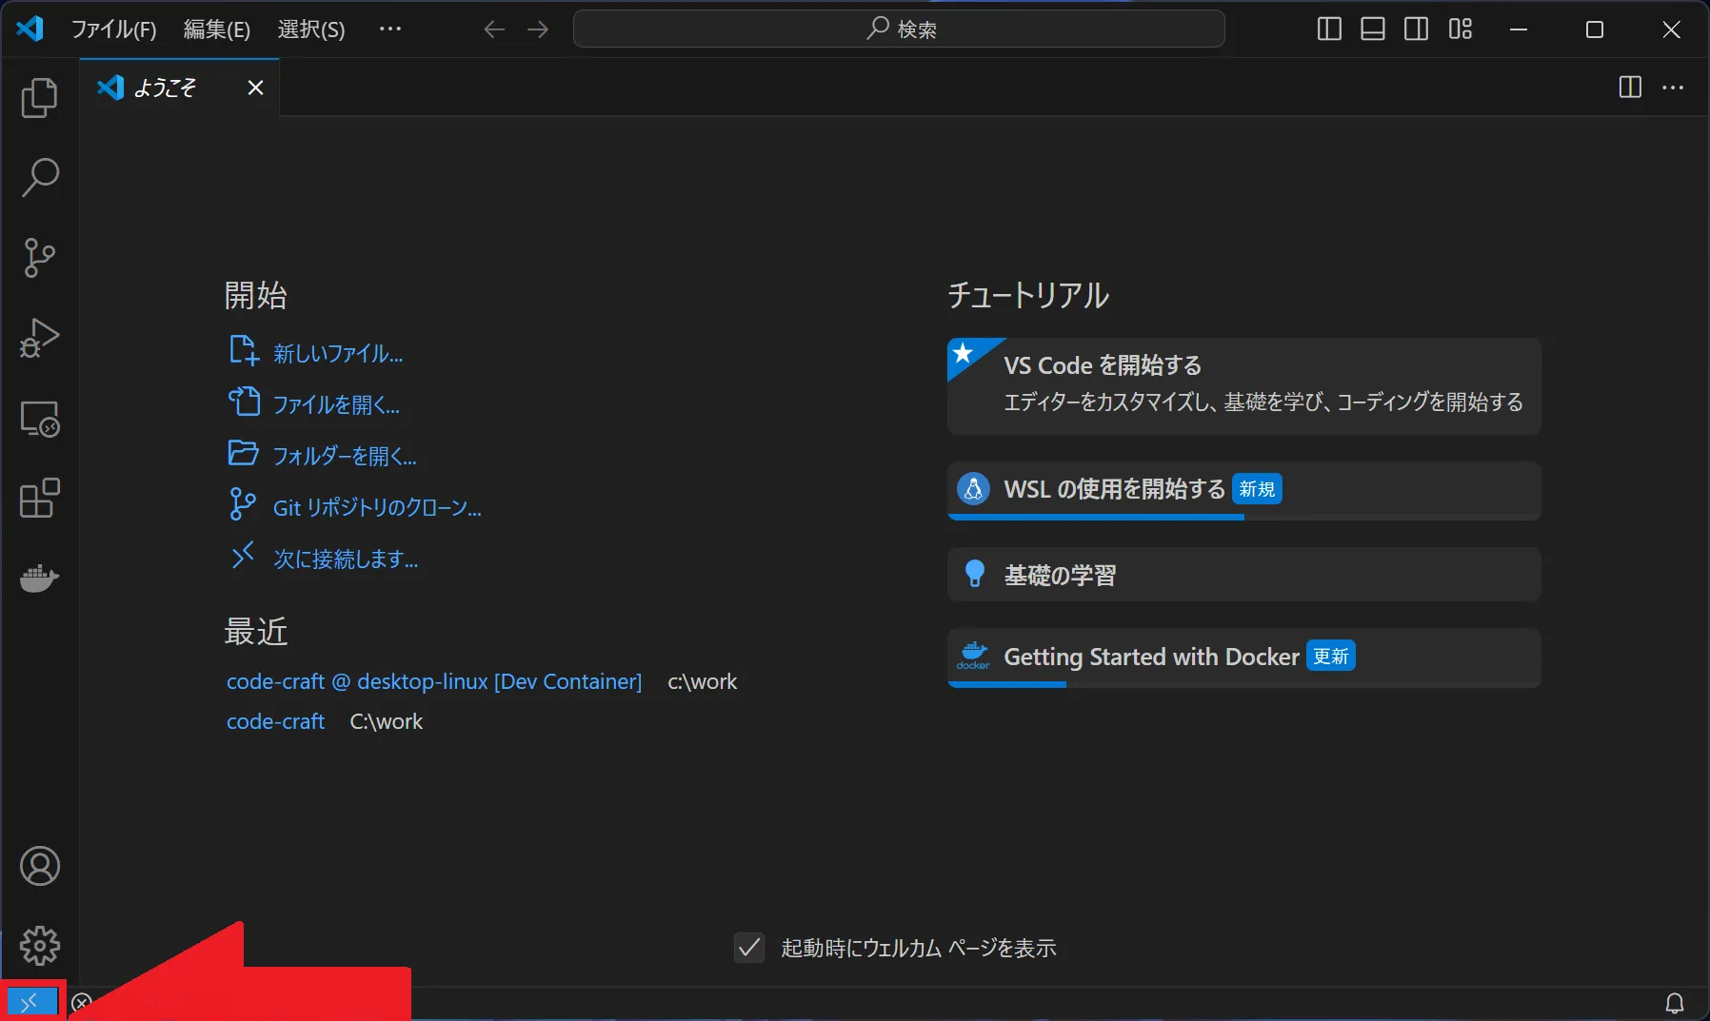Select the Run and Debug icon
Image resolution: width=1710 pixels, height=1021 pixels.
point(39,339)
